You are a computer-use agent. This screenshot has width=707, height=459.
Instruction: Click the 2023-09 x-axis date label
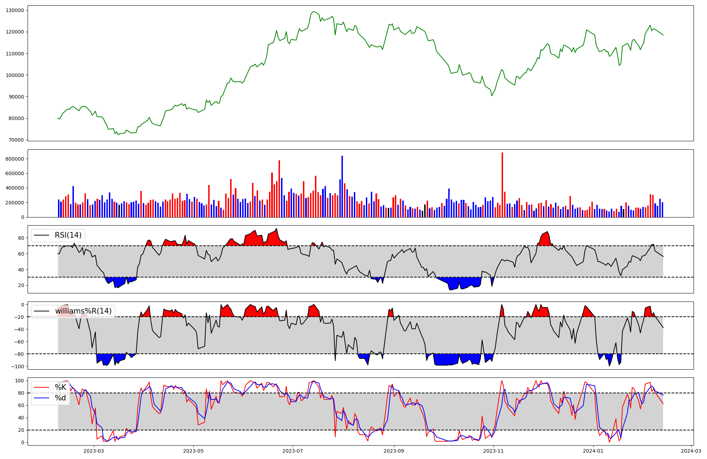(394, 451)
